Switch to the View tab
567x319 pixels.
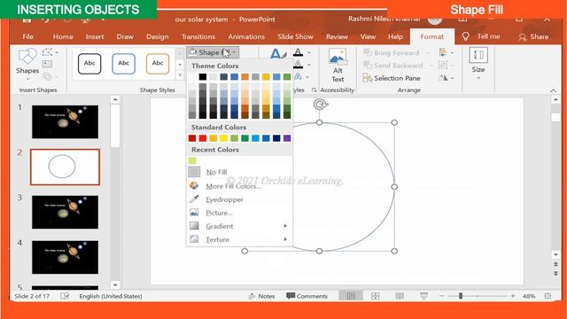pyautogui.click(x=368, y=36)
